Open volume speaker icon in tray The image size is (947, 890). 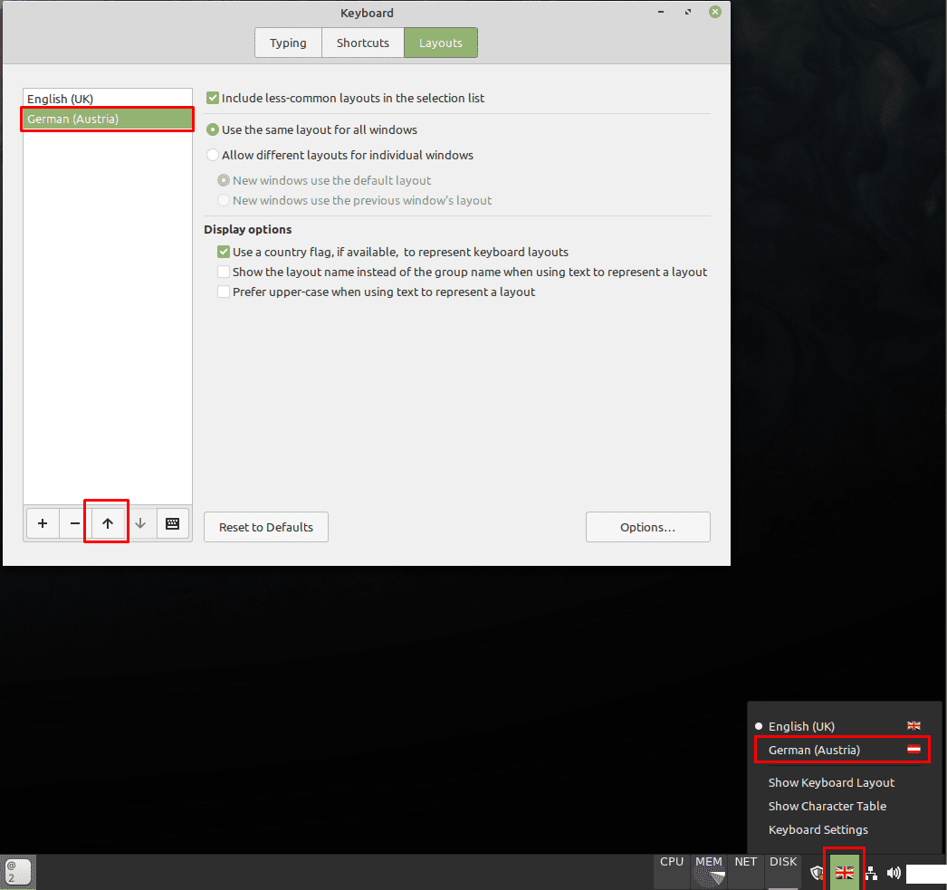(x=894, y=873)
